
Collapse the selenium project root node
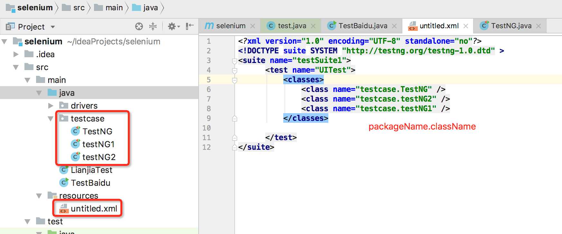5,41
